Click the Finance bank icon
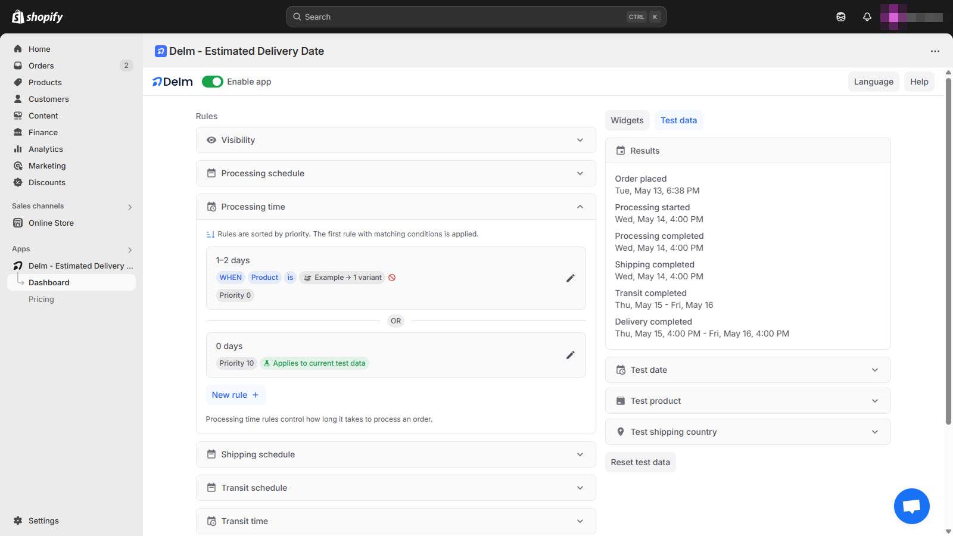 (18, 132)
